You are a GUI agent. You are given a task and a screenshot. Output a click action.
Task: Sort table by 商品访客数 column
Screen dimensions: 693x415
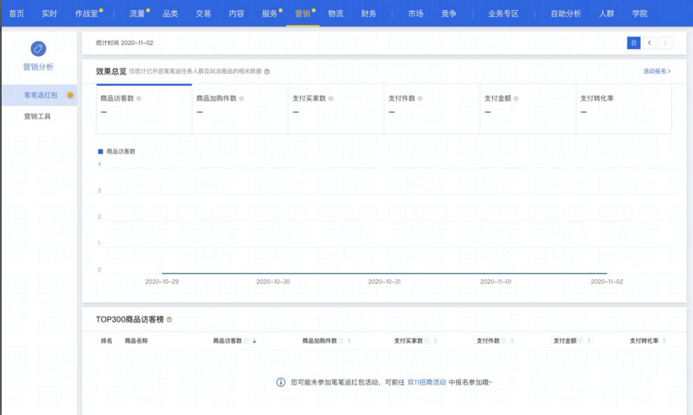(254, 340)
